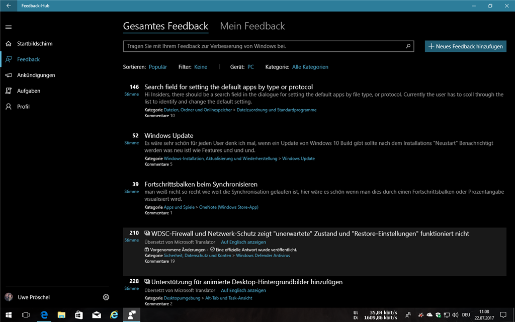Click the back arrow in the title bar
515x322 pixels.
click(x=9, y=6)
